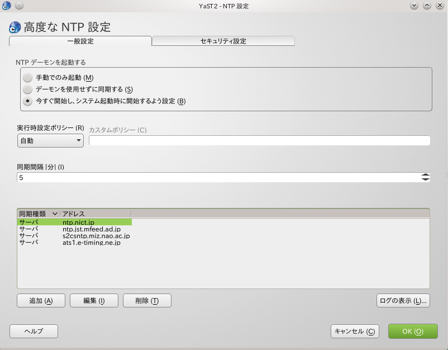Click the round pin button in title bar
Image resolution: width=448 pixels, height=350 pixels.
click(19, 6)
